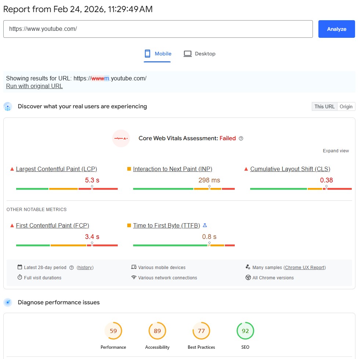Jump to the SEO score 92 gauge
Image resolution: width=358 pixels, height=359 pixels.
click(x=245, y=331)
